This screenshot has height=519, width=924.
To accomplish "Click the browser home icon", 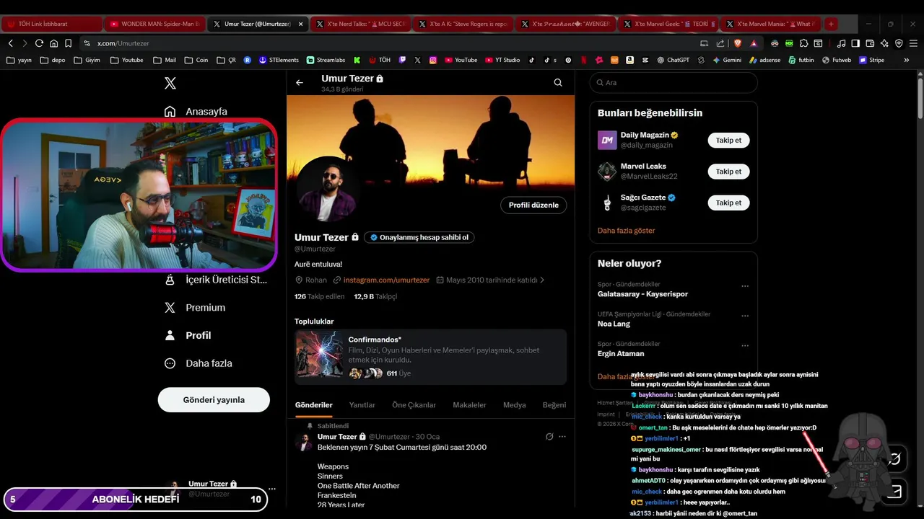I will [x=54, y=43].
